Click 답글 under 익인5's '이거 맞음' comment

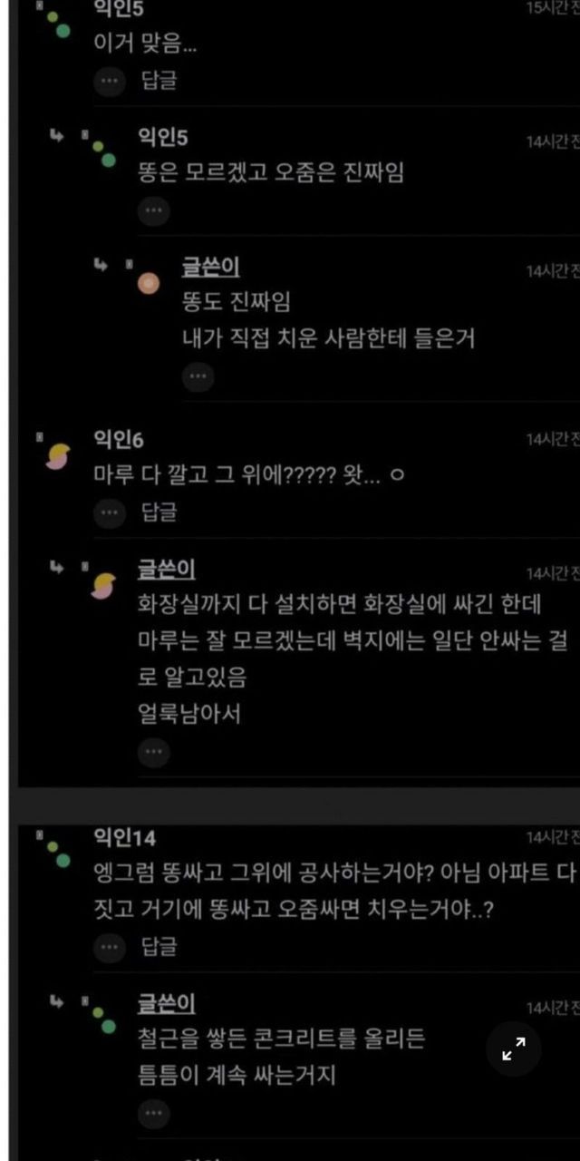click(159, 80)
